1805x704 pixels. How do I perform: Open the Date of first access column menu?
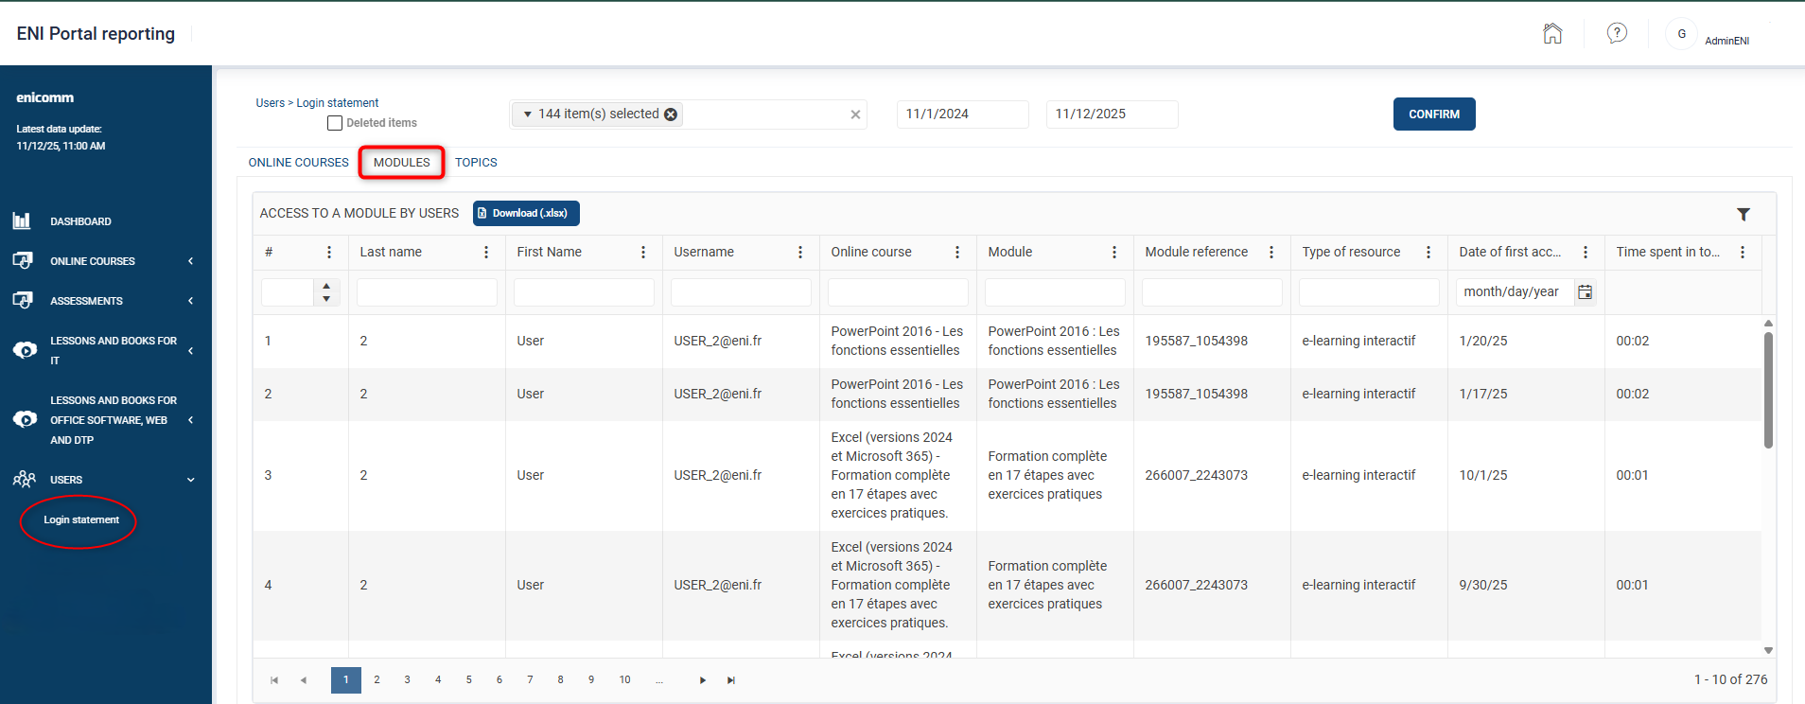click(1586, 253)
